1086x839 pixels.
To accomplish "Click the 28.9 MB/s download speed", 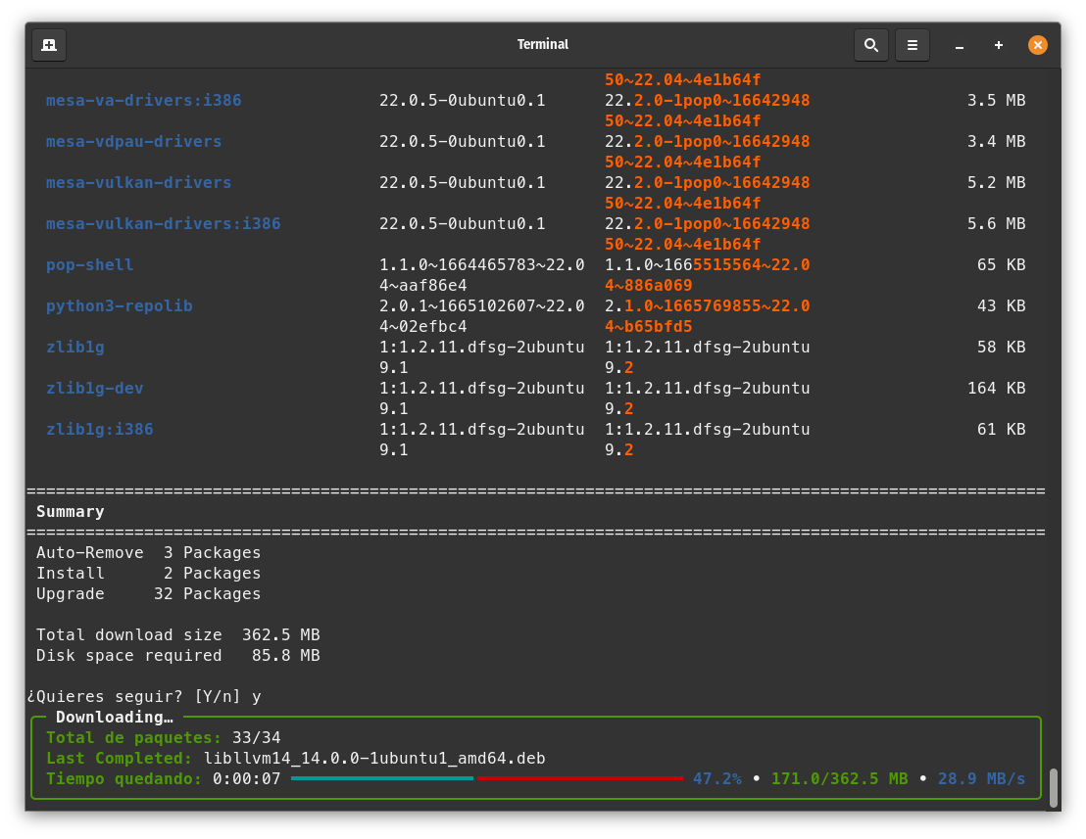I will click(x=981, y=779).
